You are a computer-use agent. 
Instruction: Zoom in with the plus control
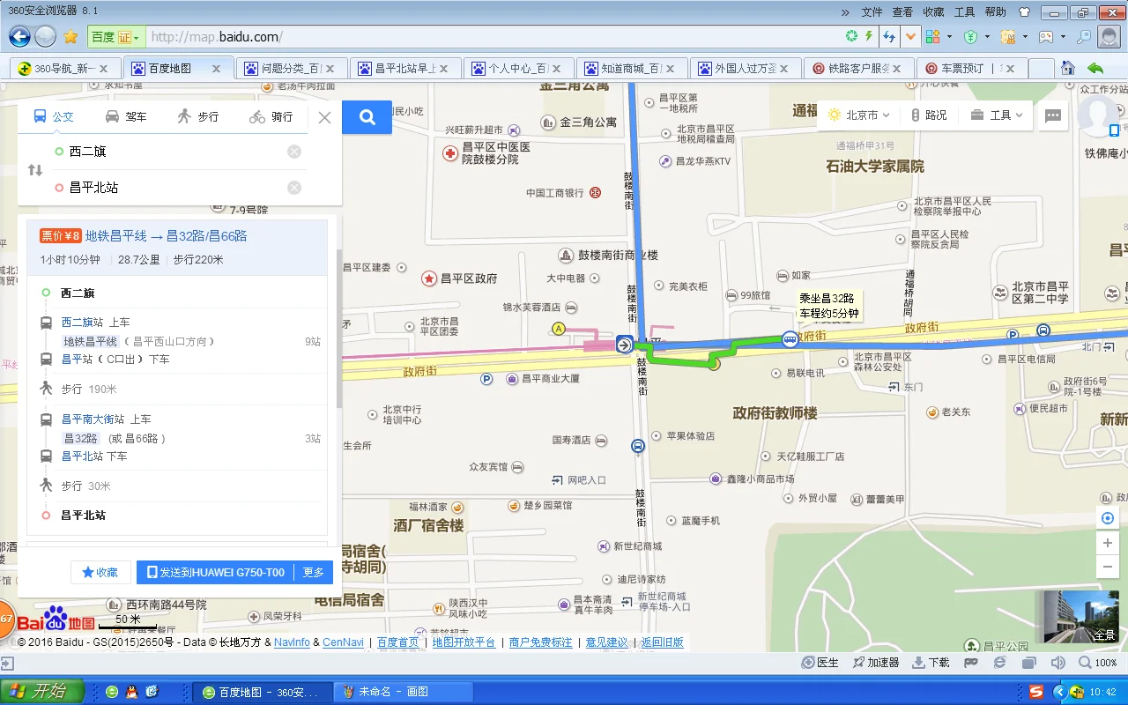point(1108,542)
